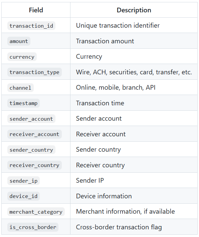Image resolution: width=199 pixels, height=237 pixels.
Task: Click the 'Unique transaction identifier' description text
Action: (118, 25)
